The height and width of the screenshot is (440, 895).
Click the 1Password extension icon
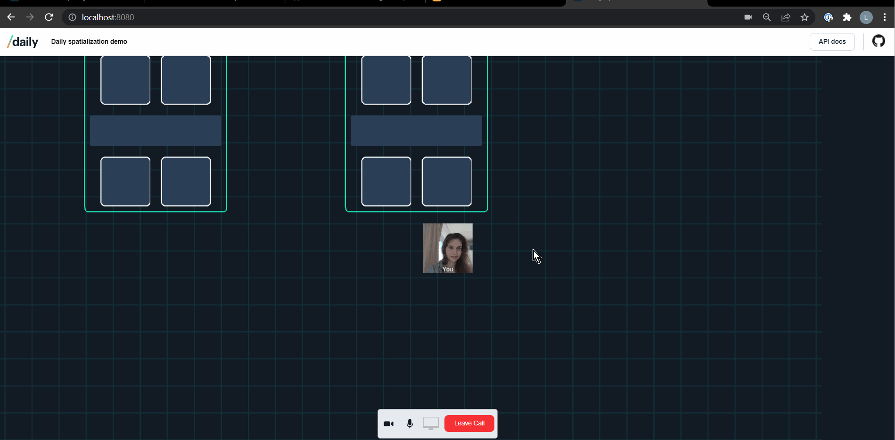[x=829, y=17]
